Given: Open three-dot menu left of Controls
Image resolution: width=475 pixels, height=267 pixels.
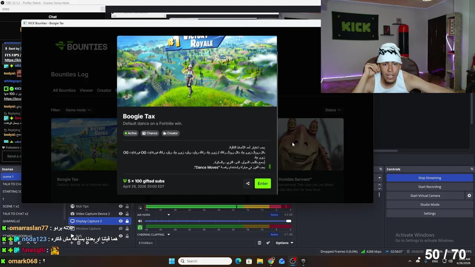Looking at the screenshot, I should click(379, 195).
